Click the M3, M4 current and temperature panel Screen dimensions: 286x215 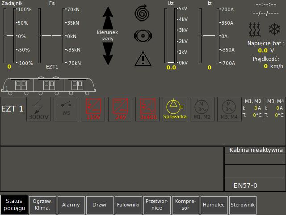[x=275, y=109]
